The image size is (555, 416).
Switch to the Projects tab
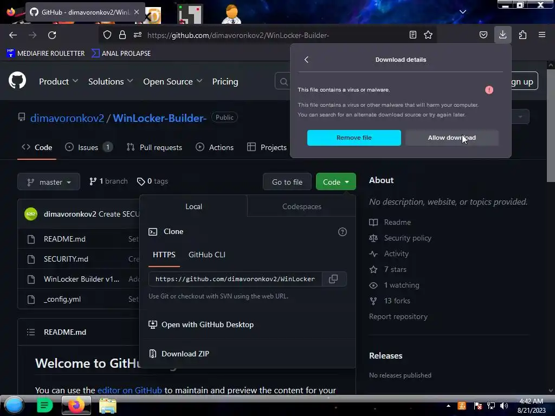267,147
